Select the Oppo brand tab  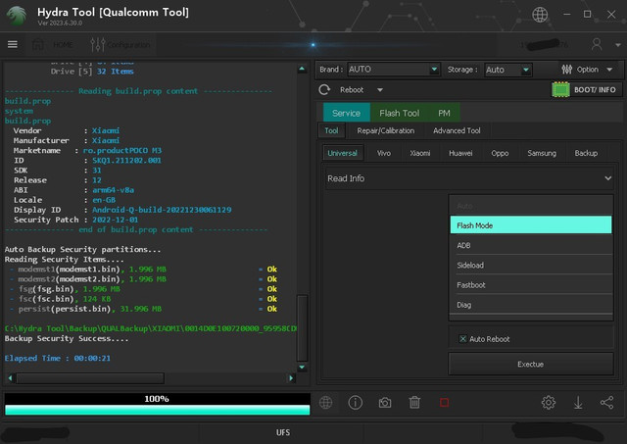[500, 153]
